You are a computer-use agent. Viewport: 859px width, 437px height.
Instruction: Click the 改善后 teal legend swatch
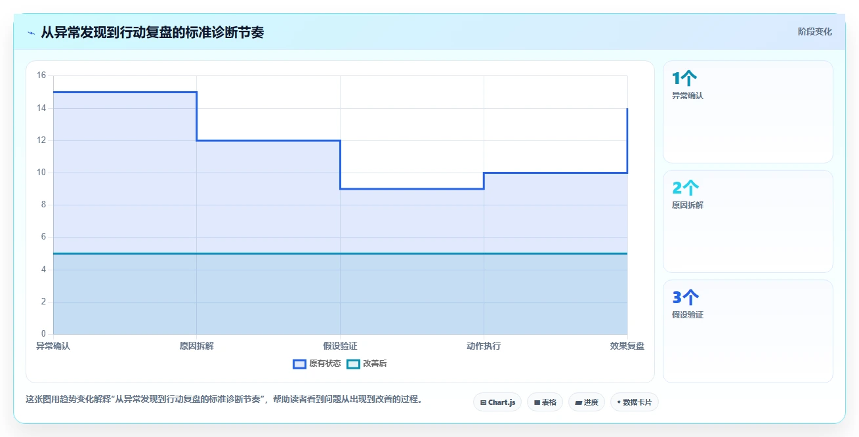click(x=353, y=364)
